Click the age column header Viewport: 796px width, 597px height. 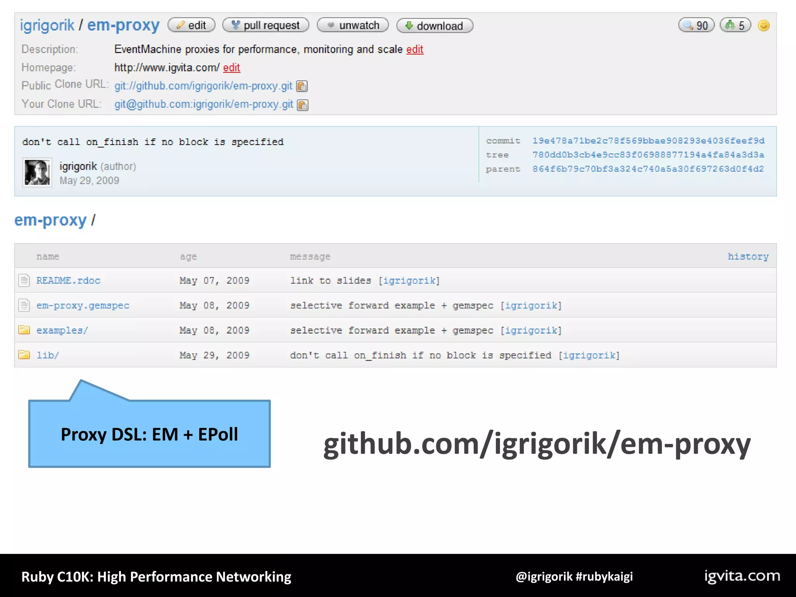[x=189, y=257]
